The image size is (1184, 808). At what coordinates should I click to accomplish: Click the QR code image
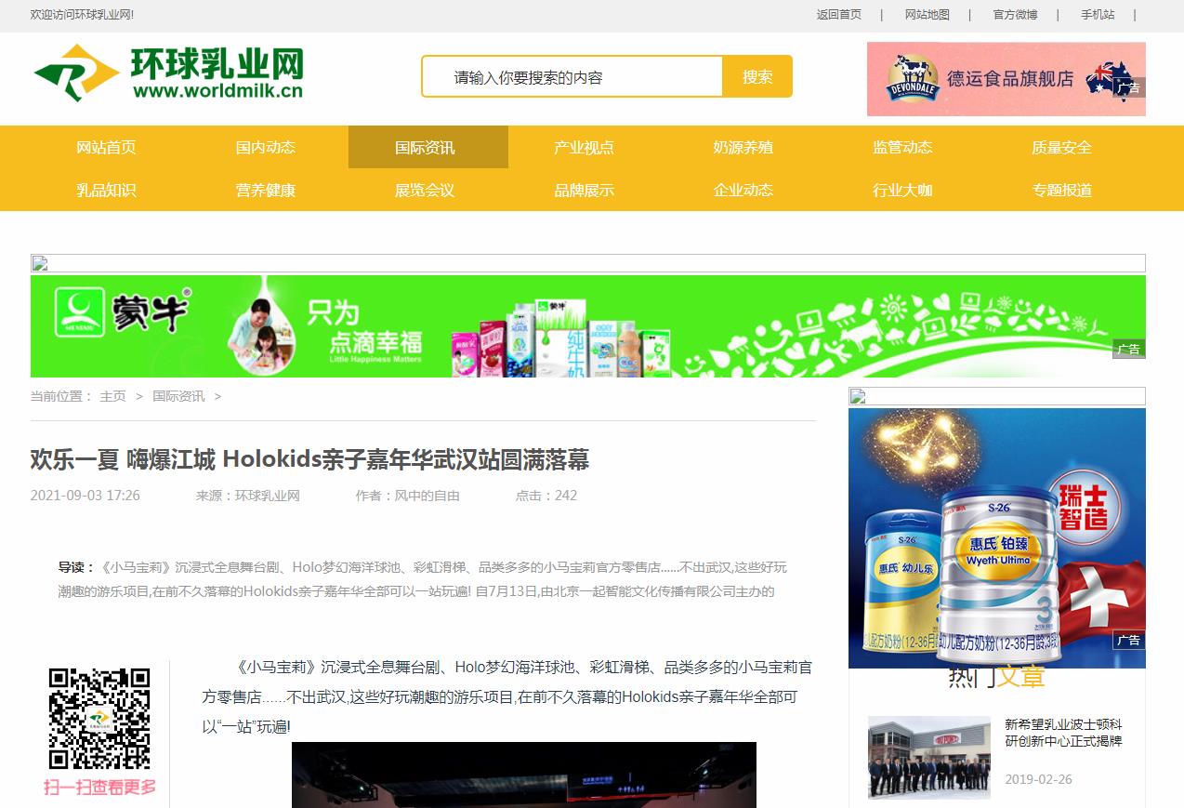(x=99, y=719)
